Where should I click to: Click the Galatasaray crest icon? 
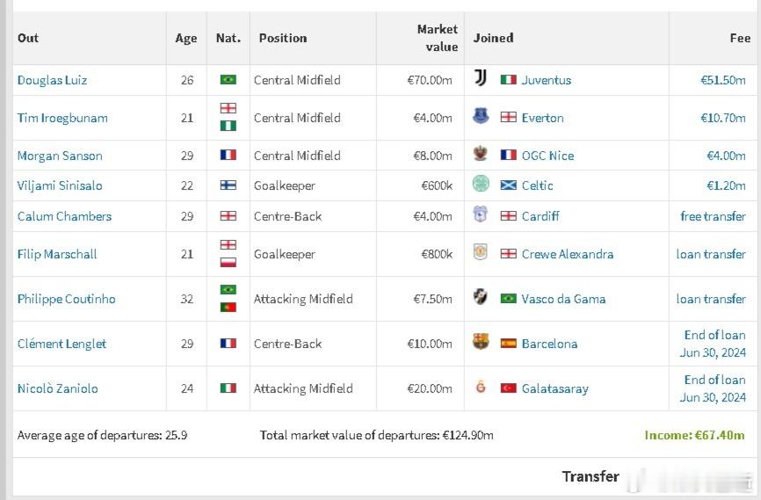click(481, 387)
